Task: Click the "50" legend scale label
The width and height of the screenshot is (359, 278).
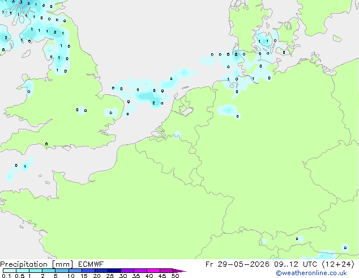Action: (176, 276)
